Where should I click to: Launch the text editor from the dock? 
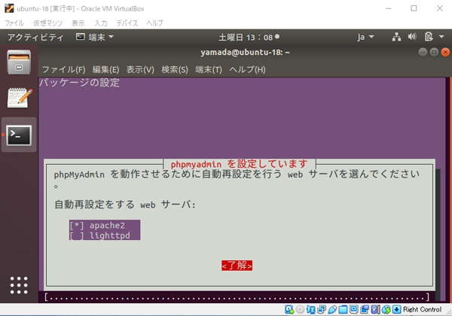[x=20, y=98]
